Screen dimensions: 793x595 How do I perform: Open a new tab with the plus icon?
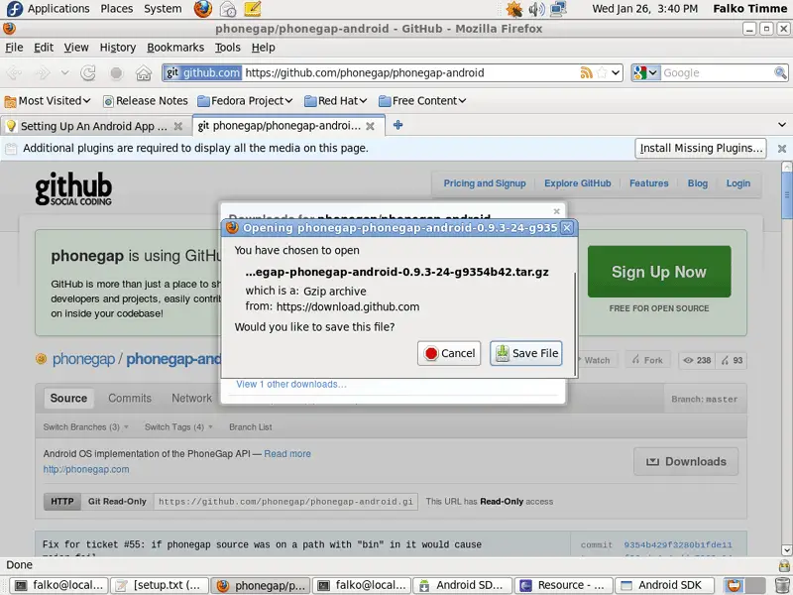pos(398,125)
